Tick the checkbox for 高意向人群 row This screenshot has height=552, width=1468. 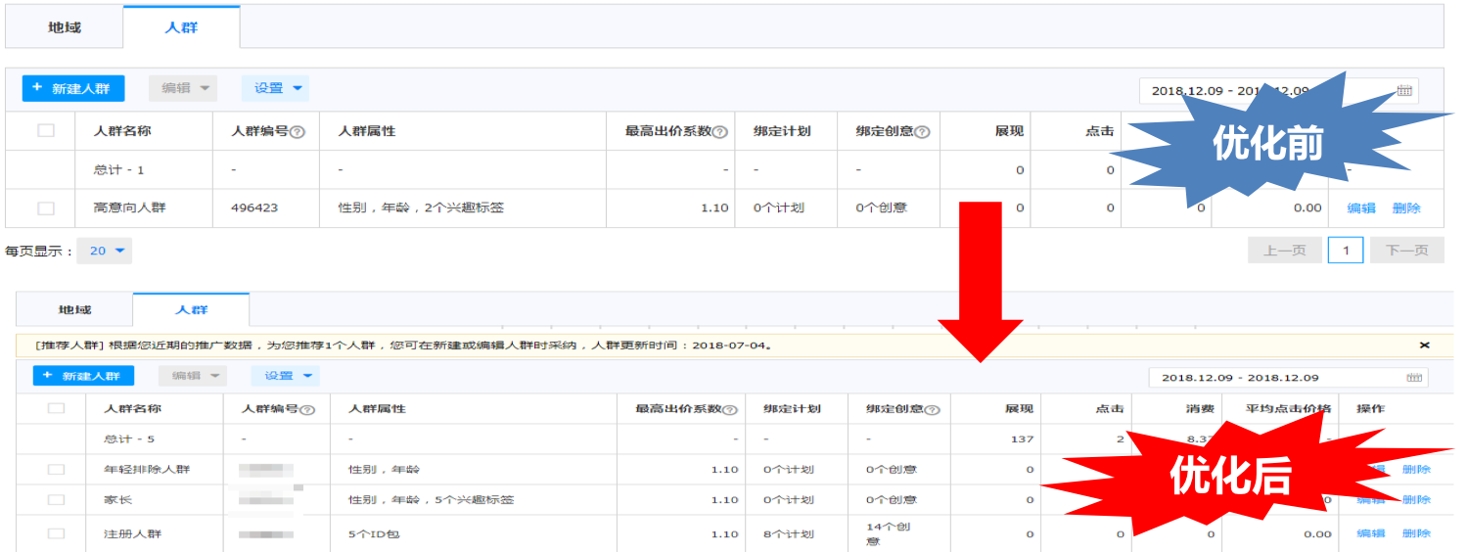[46, 207]
